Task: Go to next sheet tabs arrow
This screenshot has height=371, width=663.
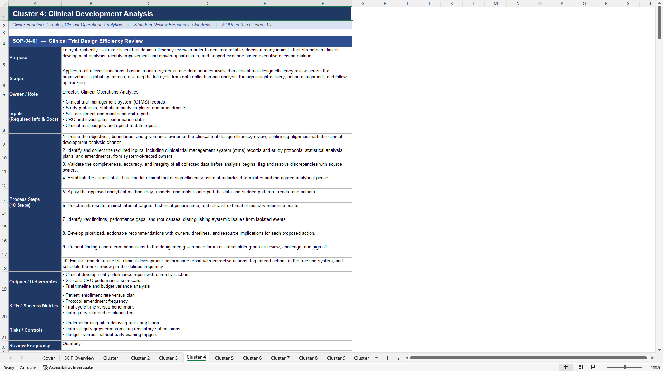Action: pyautogui.click(x=22, y=358)
